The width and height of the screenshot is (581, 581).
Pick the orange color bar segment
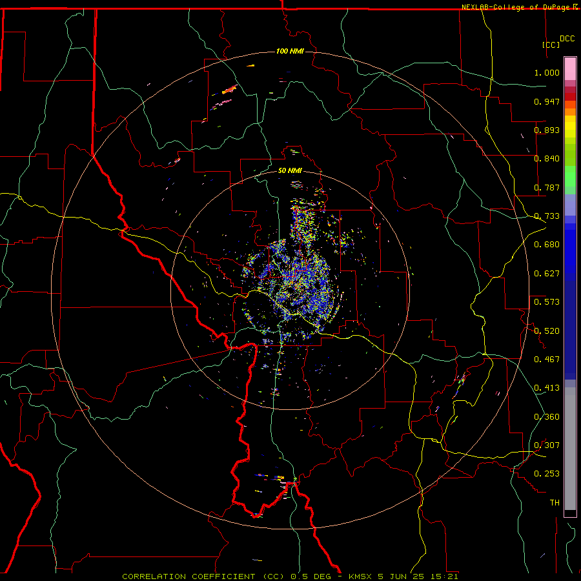[x=570, y=112]
